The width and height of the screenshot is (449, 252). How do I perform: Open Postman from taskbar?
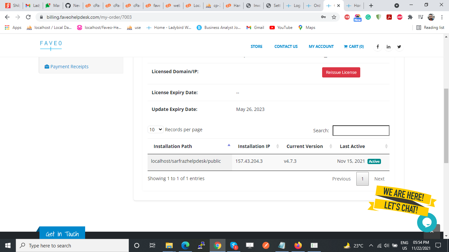tap(266, 245)
